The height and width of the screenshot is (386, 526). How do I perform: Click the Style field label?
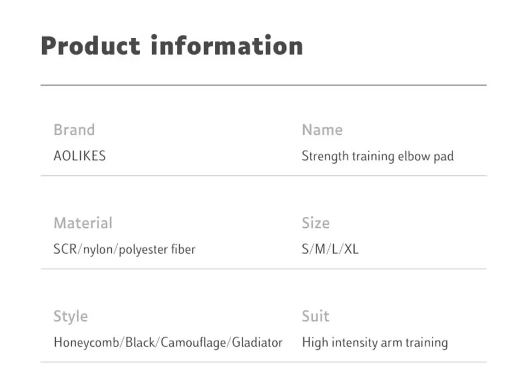(70, 316)
